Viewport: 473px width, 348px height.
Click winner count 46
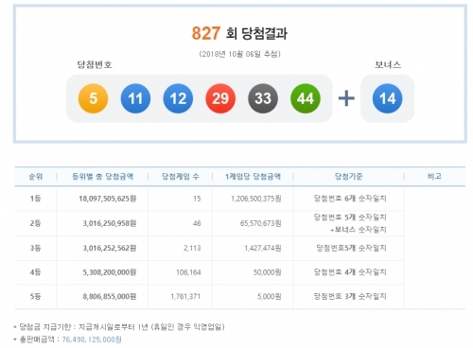pyautogui.click(x=197, y=223)
